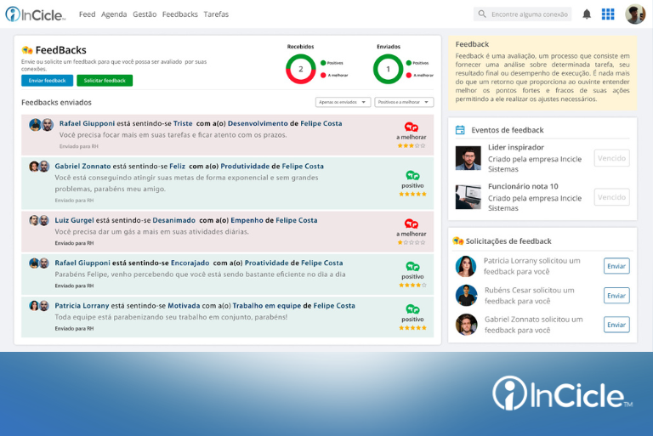The image size is (653, 436).
Task: Click Vencido button for Funcionário nota 10
Action: [611, 197]
